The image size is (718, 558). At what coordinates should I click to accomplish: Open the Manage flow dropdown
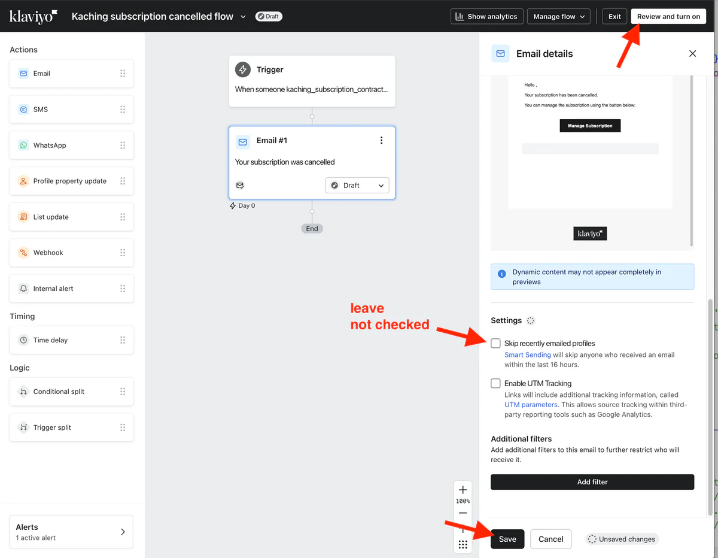pyautogui.click(x=559, y=17)
